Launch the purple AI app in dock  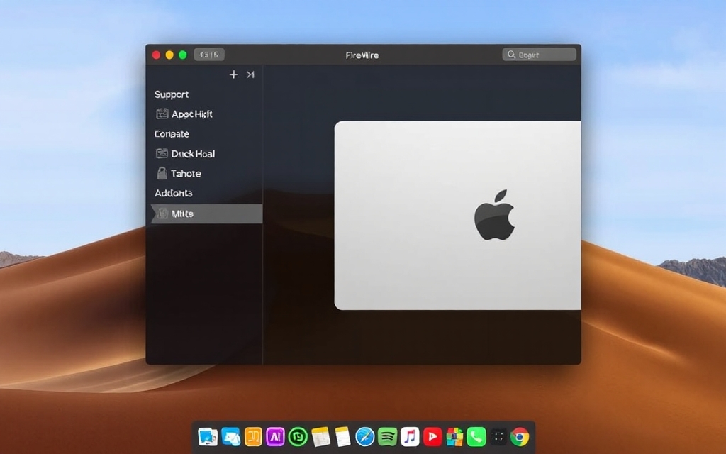276,437
